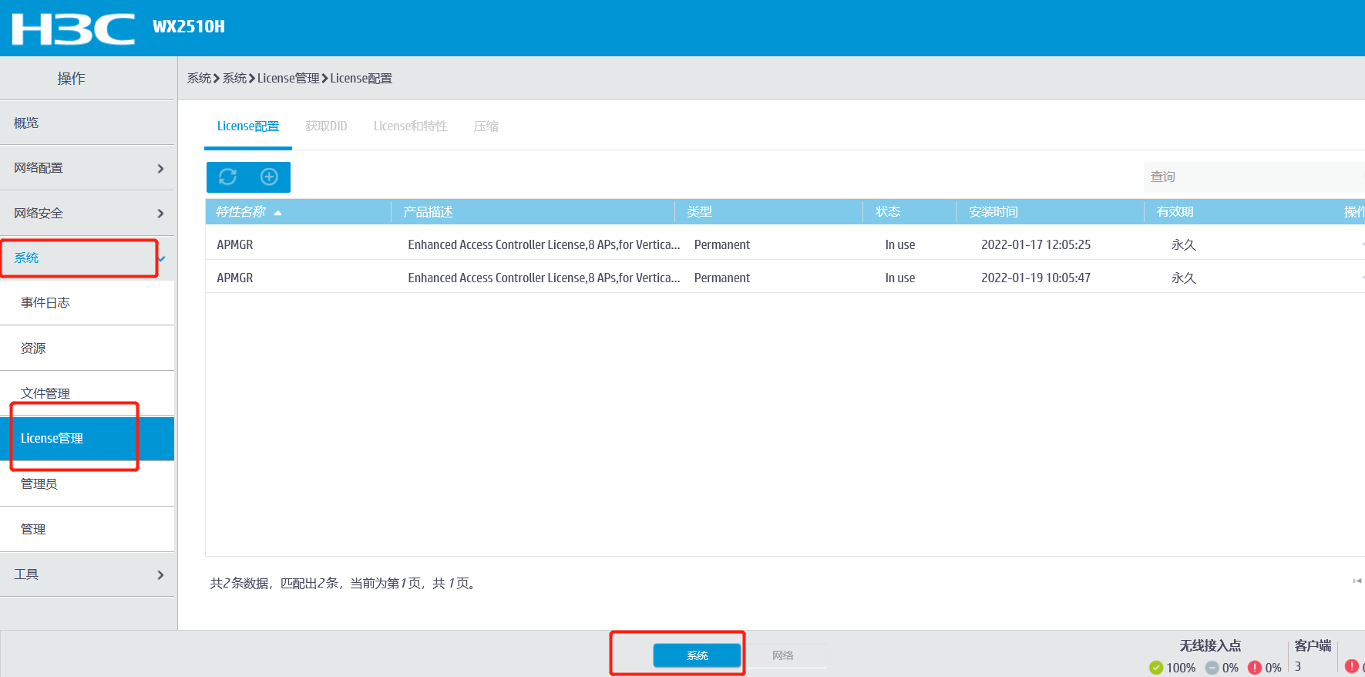The width and height of the screenshot is (1365, 677).
Task: Click APMGR in the 2022-01-17 row
Action: [x=235, y=245]
